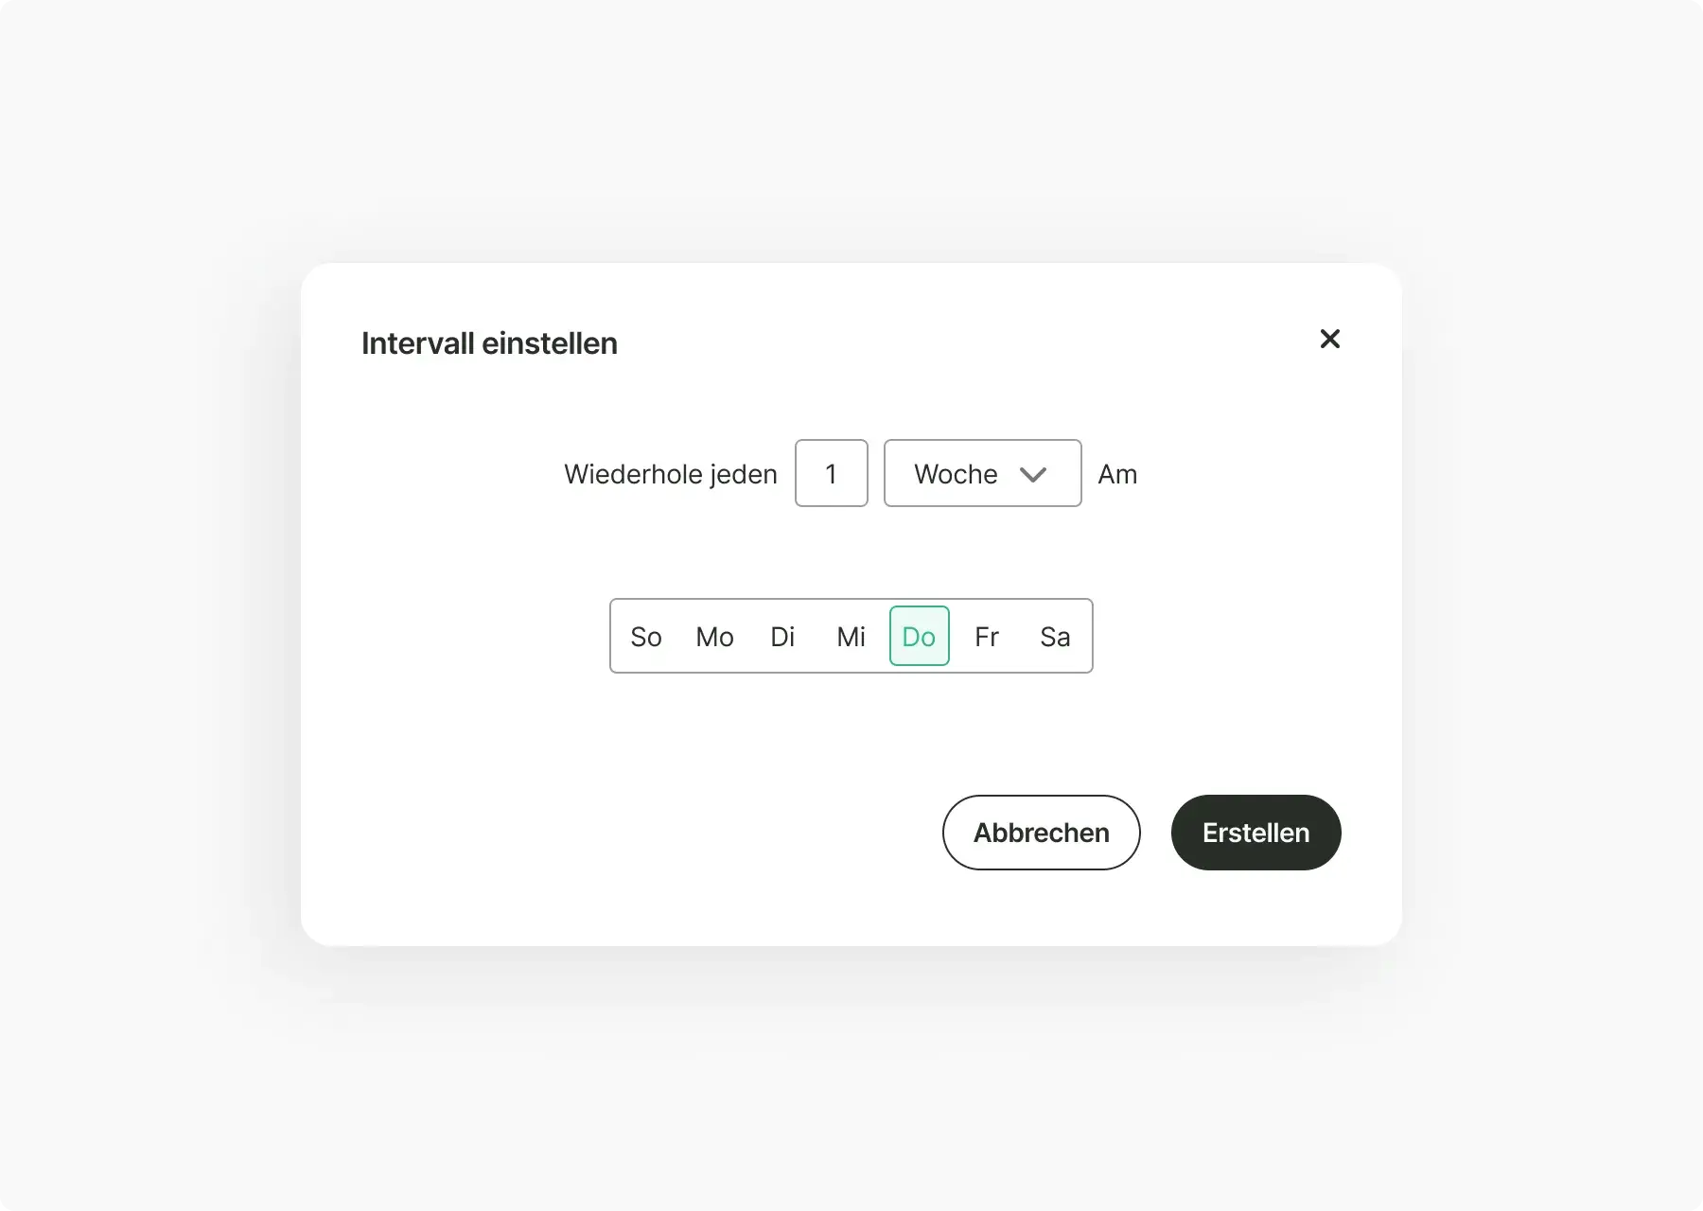The image size is (1703, 1211).
Task: Select Mo as repeat day
Action: point(714,637)
